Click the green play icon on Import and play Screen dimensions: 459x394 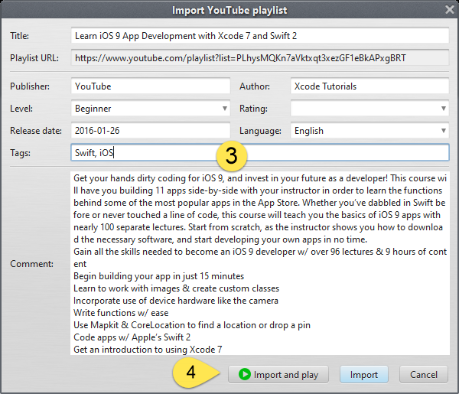click(245, 375)
